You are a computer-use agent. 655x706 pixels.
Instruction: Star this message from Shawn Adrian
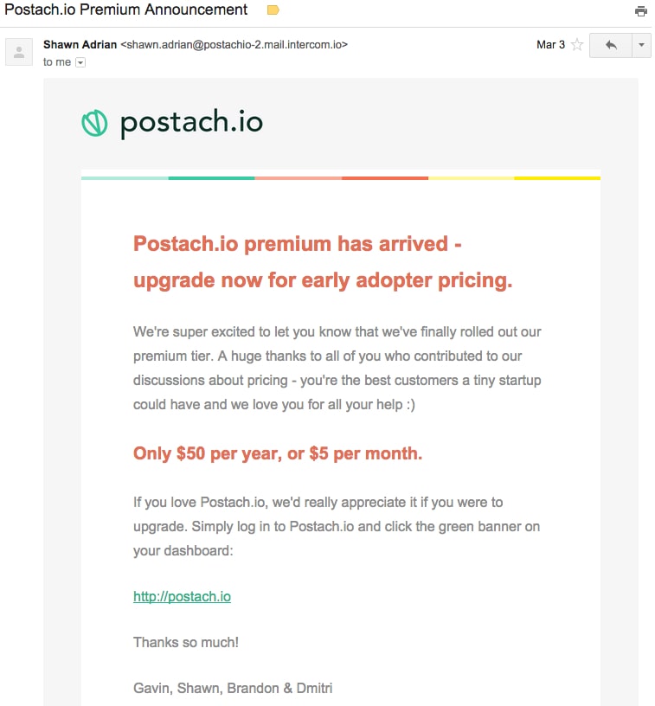(x=577, y=45)
